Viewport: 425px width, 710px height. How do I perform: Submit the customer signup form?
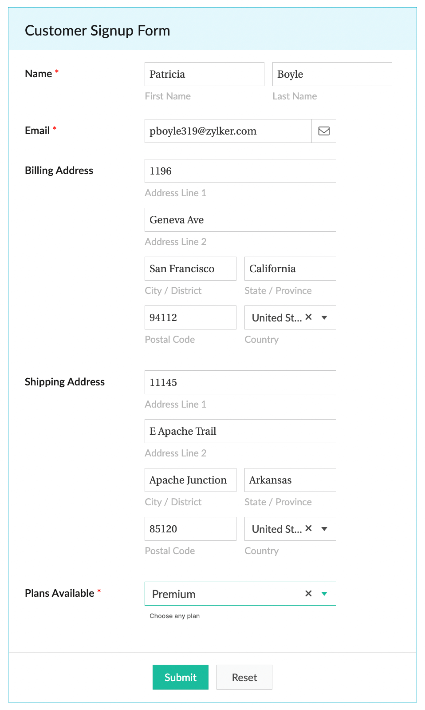click(x=180, y=677)
